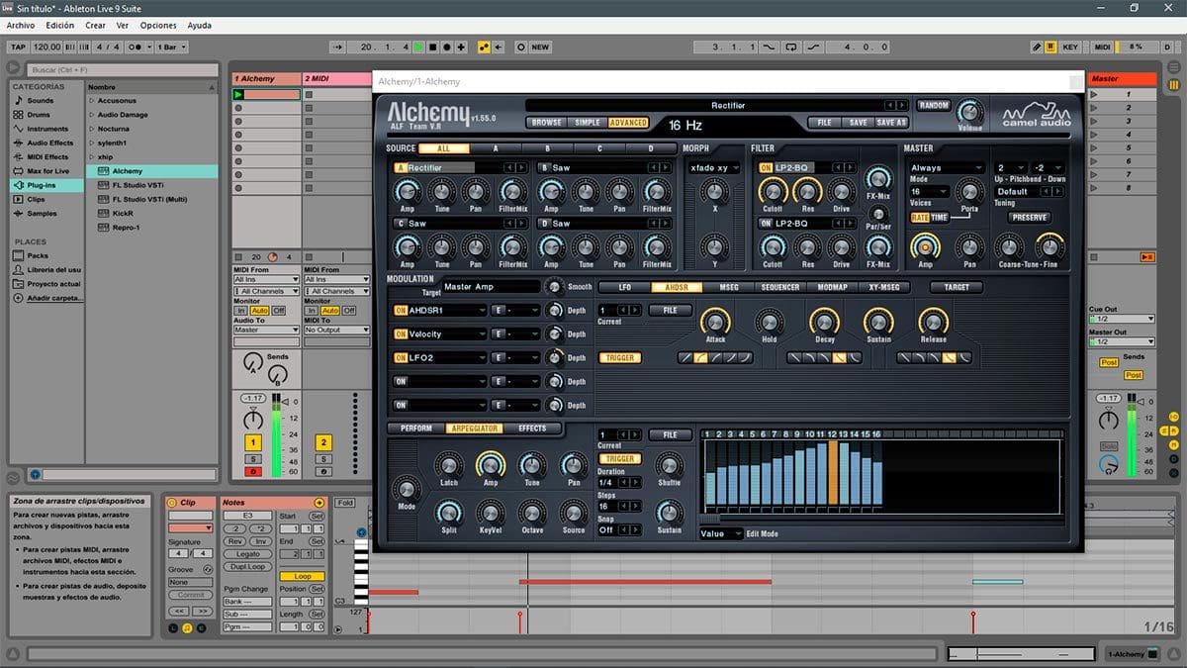
Task: Switch Alchemy to SIMPLE view
Action: pyautogui.click(x=588, y=123)
